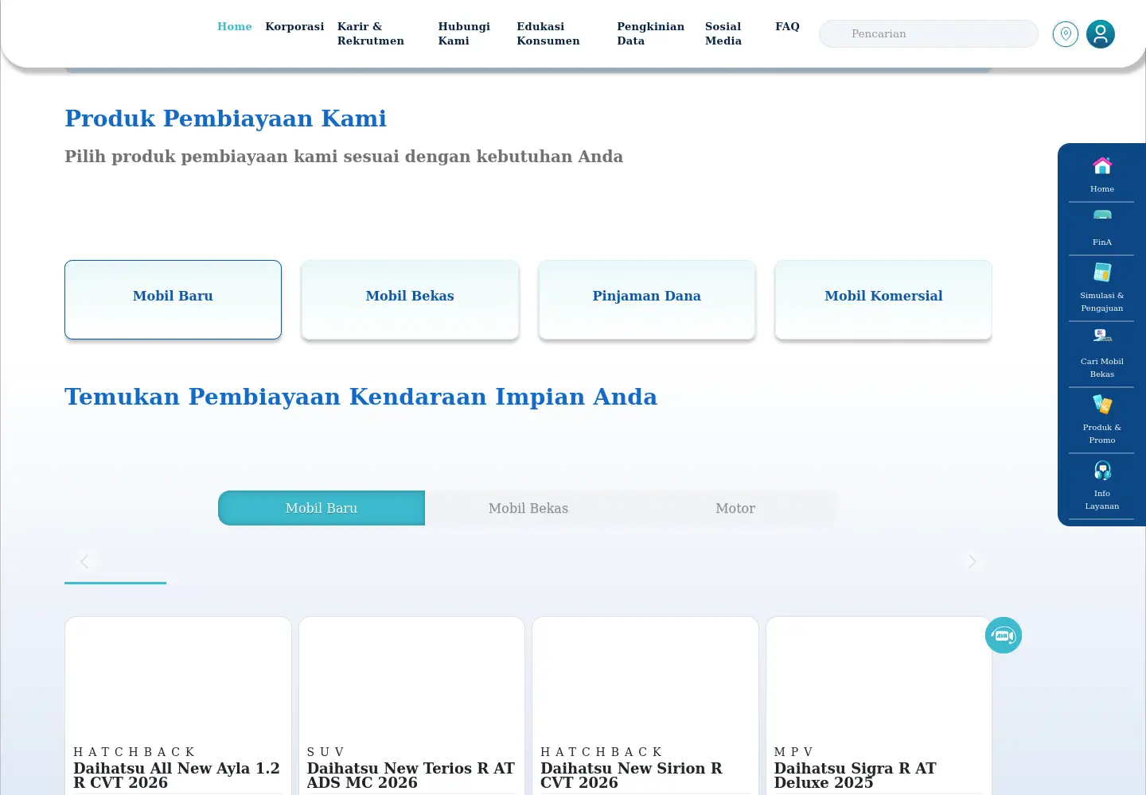Screen dimensions: 1146x795
Task: Click the Info Layanan sidebar label
Action: pyautogui.click(x=1102, y=499)
